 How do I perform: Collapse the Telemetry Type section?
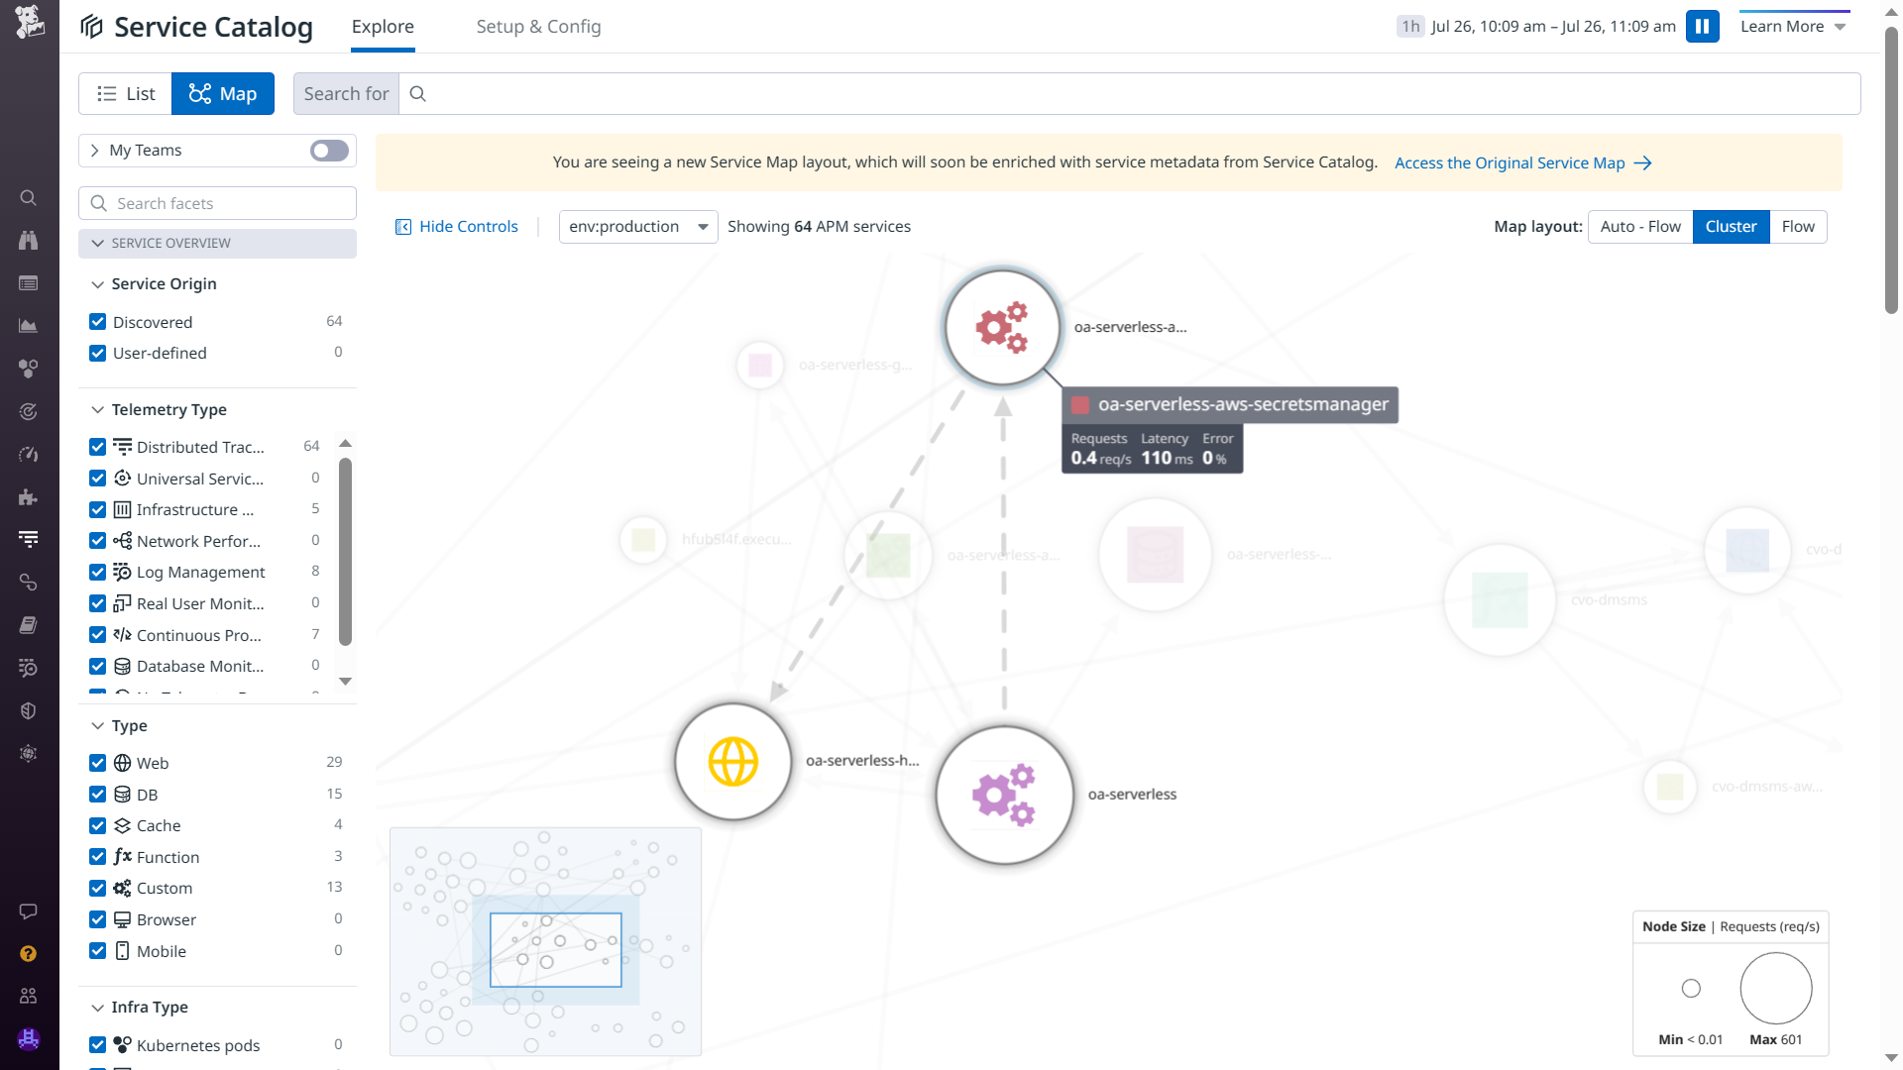point(97,410)
